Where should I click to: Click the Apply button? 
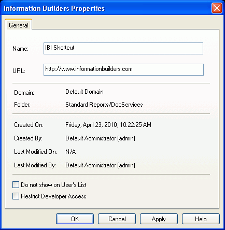pos(159,219)
